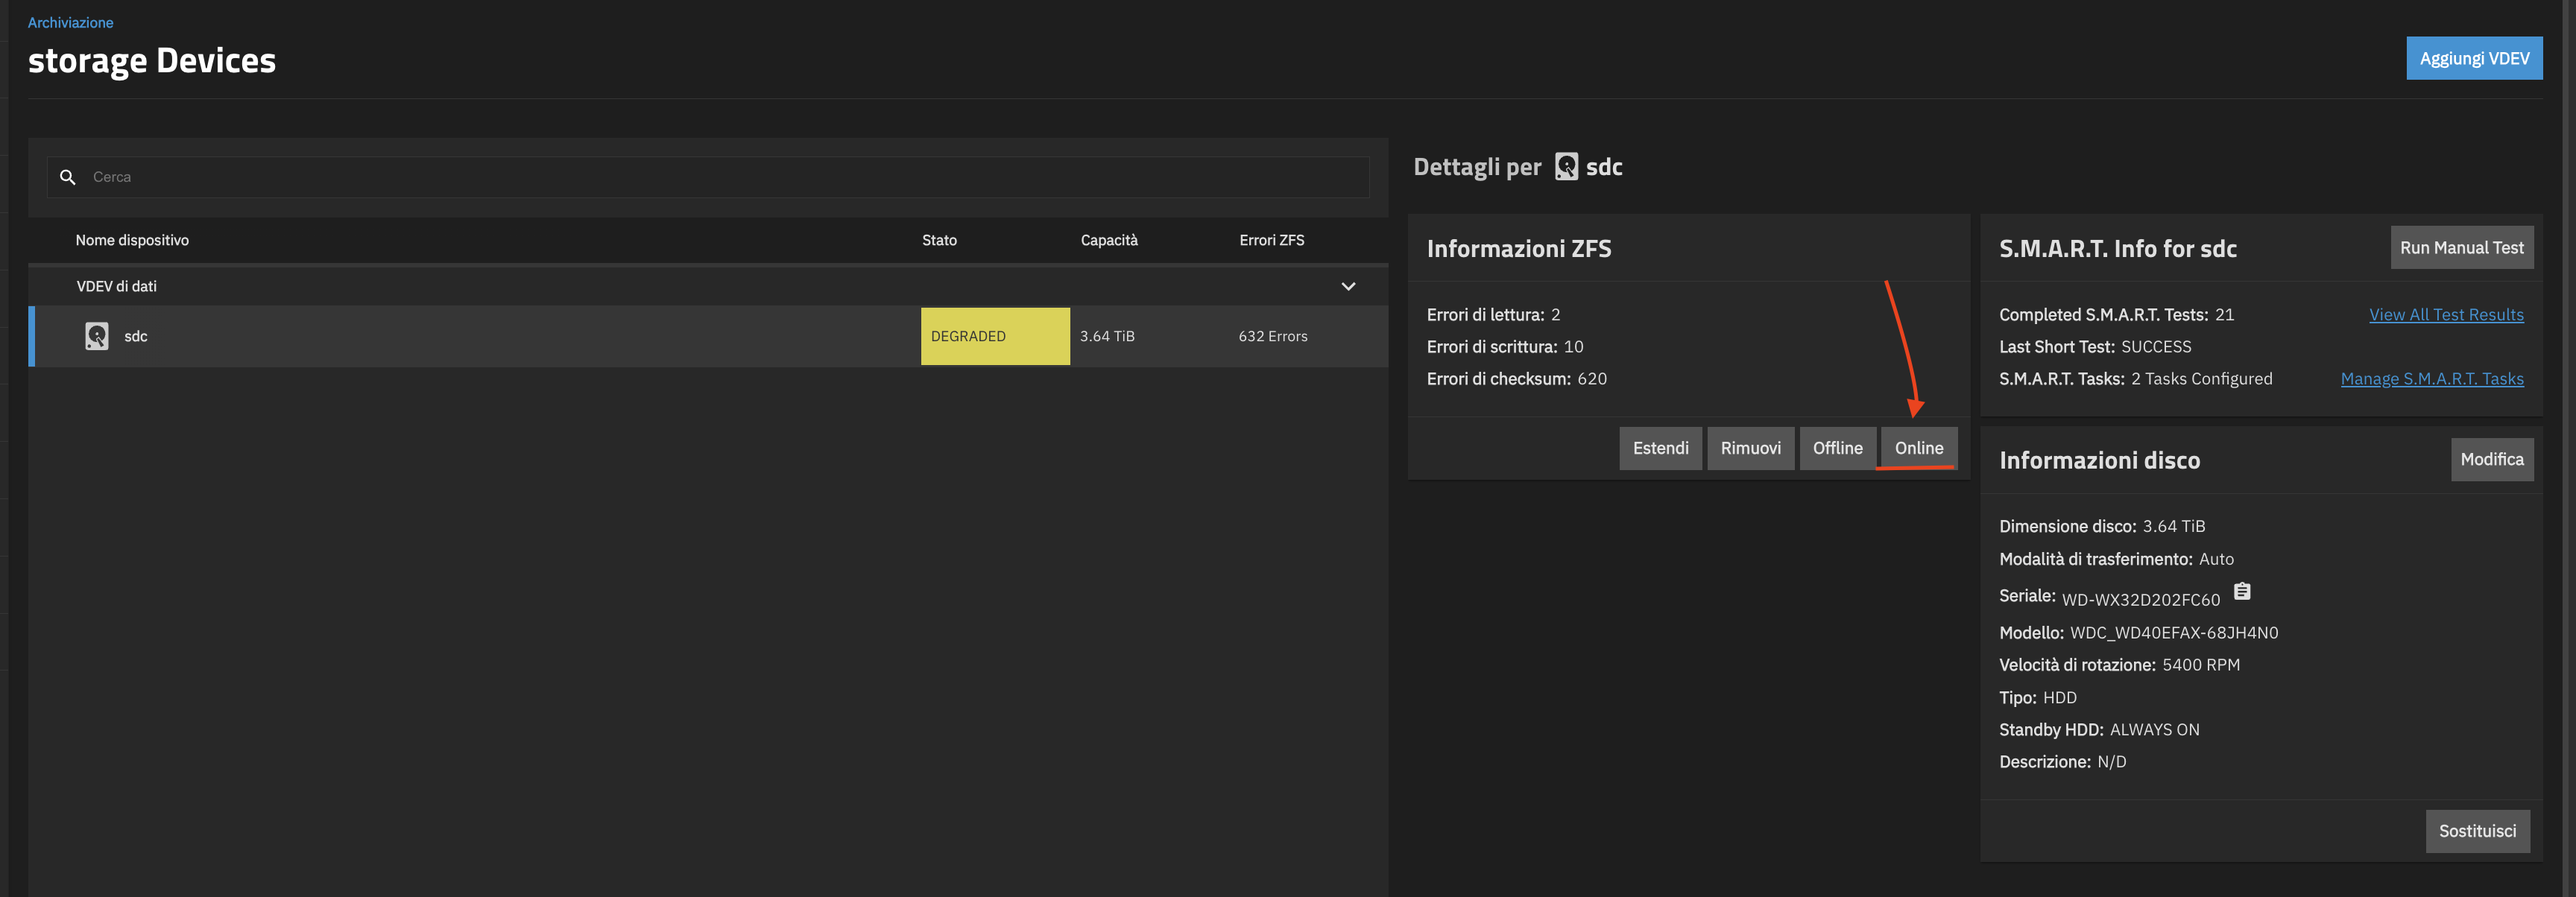
Task: Click the Sostituisci button
Action: pyautogui.click(x=2476, y=831)
